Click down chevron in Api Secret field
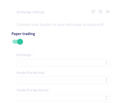 (x=106, y=99)
